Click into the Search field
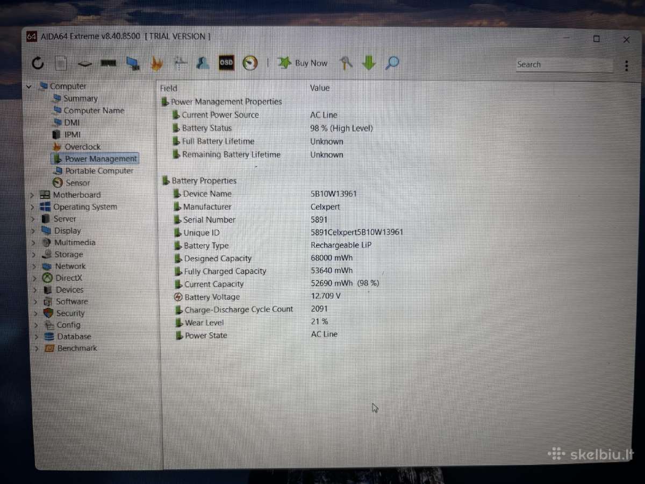 coord(564,65)
